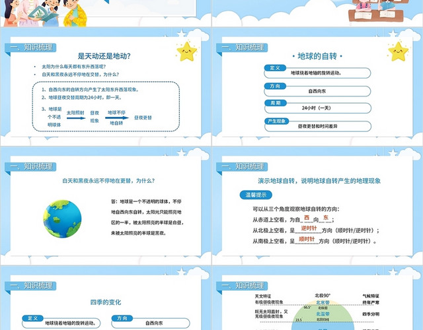This screenshot has height=330, width=423.
Task: Click the 周期 label
Action: [276, 103]
